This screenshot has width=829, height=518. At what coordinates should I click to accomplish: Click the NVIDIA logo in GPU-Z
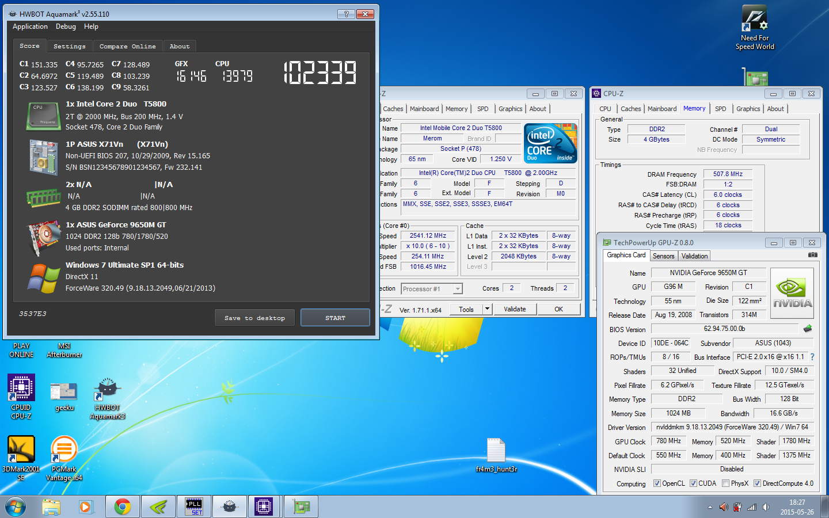tap(792, 294)
